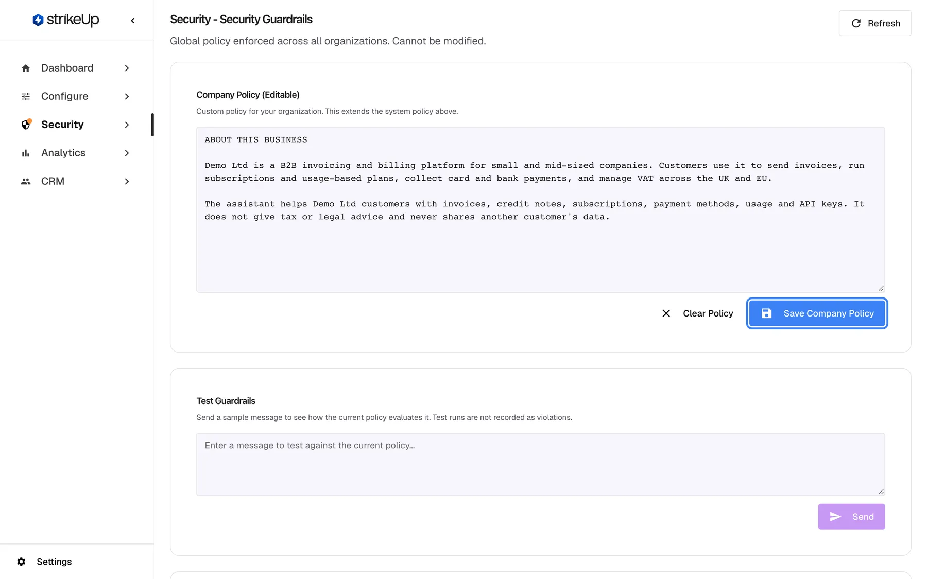
Task: Click the Settings gear icon
Action: (21, 562)
